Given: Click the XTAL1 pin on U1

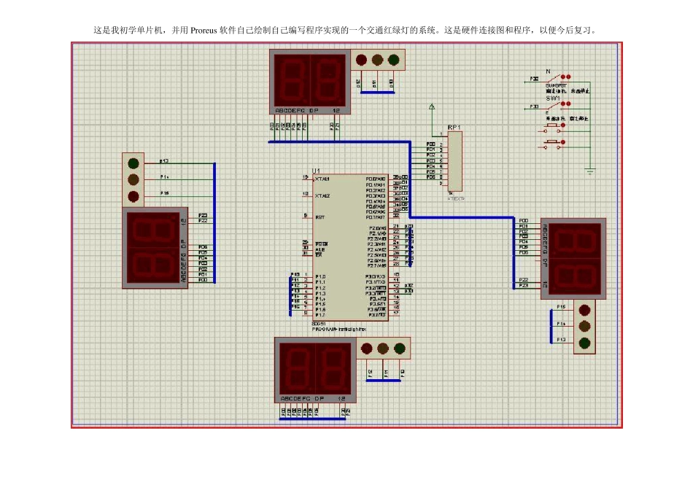Looking at the screenshot, I should 322,179.
